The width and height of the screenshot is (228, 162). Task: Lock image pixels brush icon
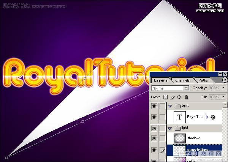tap(173, 97)
